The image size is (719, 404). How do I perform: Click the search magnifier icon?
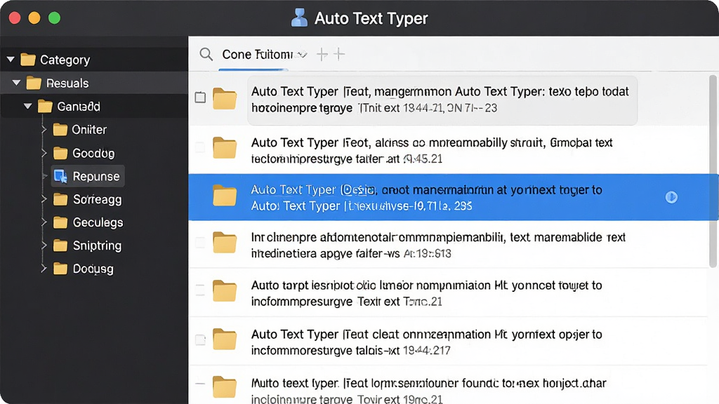206,55
